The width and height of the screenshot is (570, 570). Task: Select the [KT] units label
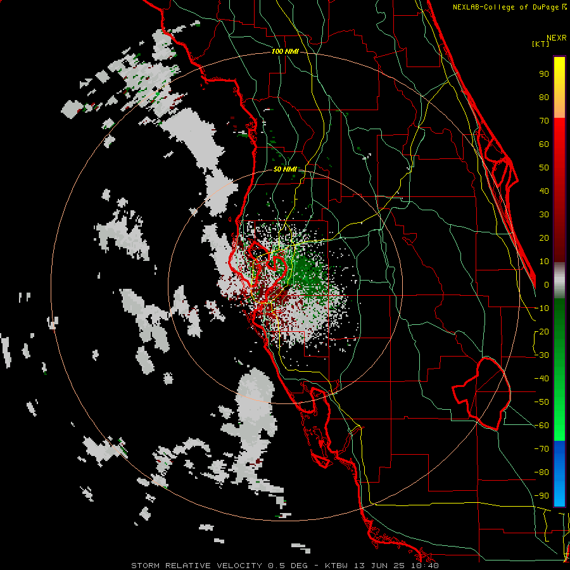tap(541, 44)
